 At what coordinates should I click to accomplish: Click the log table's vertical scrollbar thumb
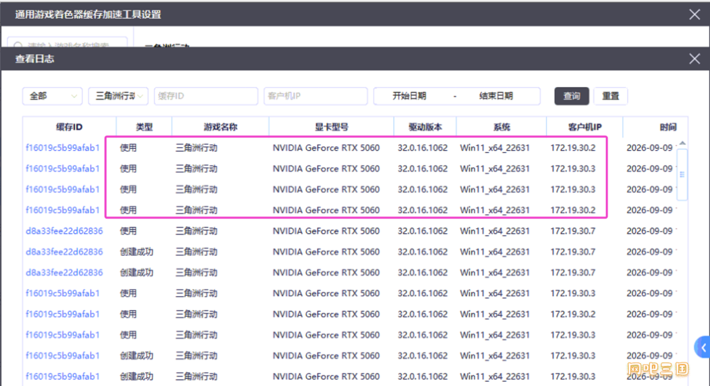[682, 174]
